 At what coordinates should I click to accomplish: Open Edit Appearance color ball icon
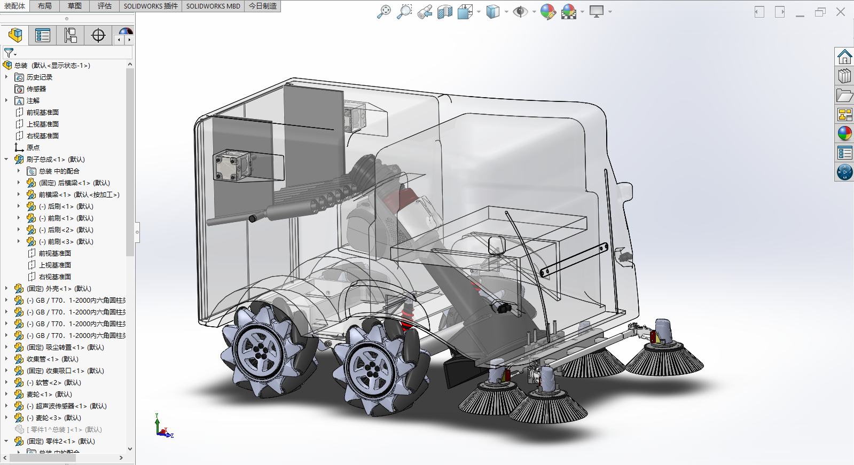[x=548, y=11]
